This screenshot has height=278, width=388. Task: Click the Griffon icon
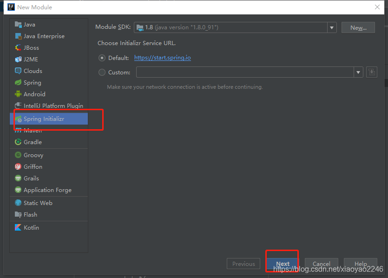pyautogui.click(x=18, y=166)
